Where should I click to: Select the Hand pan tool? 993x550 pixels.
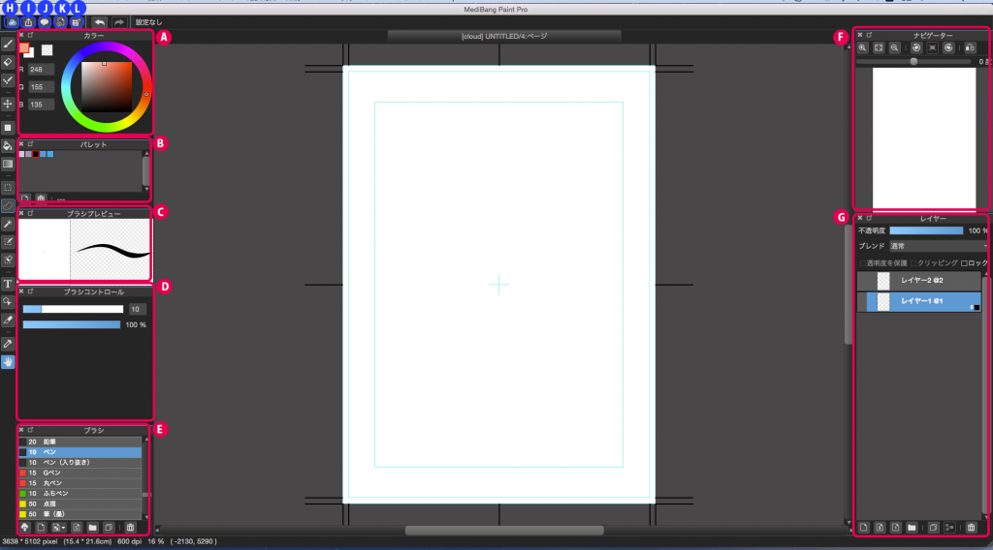tap(8, 362)
